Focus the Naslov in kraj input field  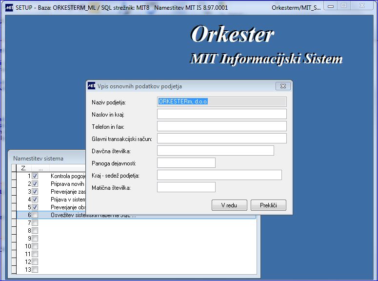pyautogui.click(x=222, y=114)
